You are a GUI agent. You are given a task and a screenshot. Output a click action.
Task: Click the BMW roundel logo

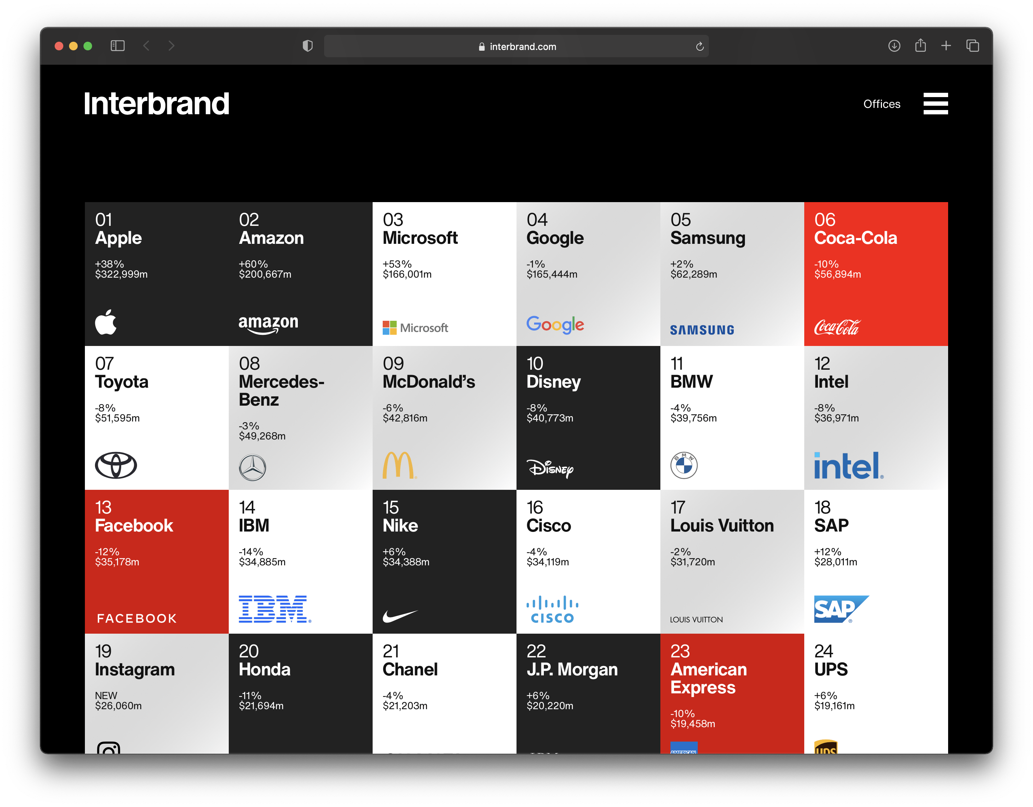pyautogui.click(x=683, y=465)
